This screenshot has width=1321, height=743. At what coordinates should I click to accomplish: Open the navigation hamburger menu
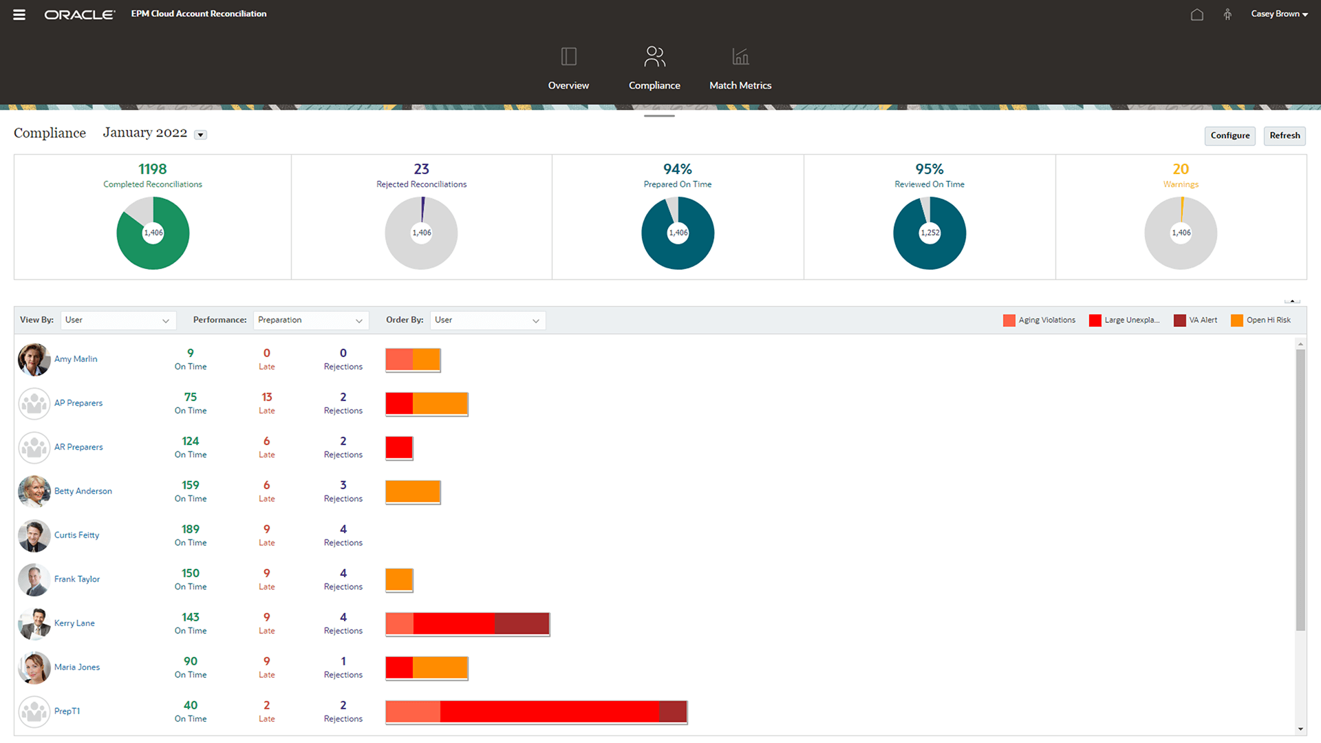[x=19, y=14]
